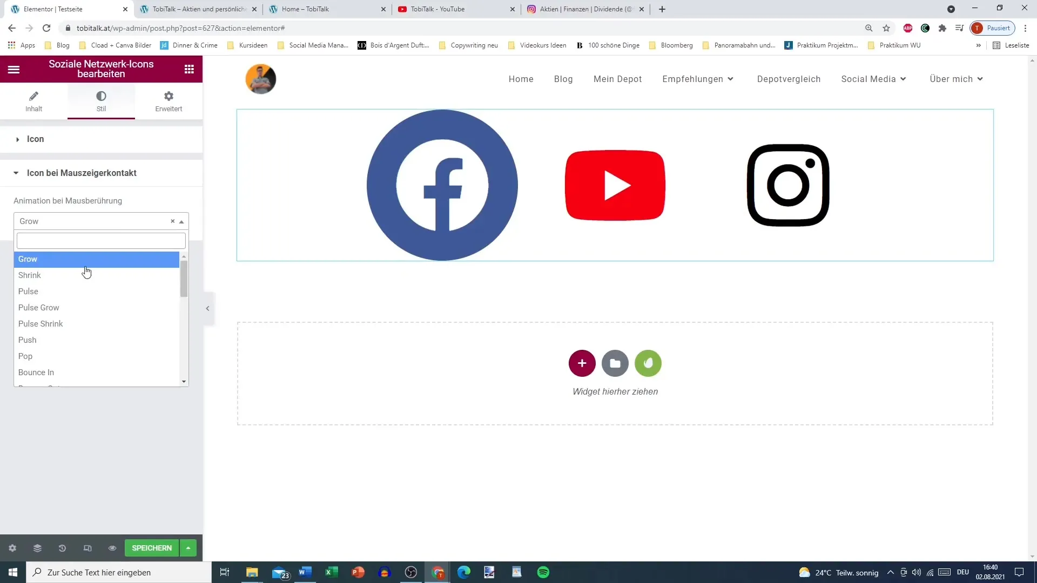Open the Leseliste reading list
The height and width of the screenshot is (583, 1037).
point(1011,45)
